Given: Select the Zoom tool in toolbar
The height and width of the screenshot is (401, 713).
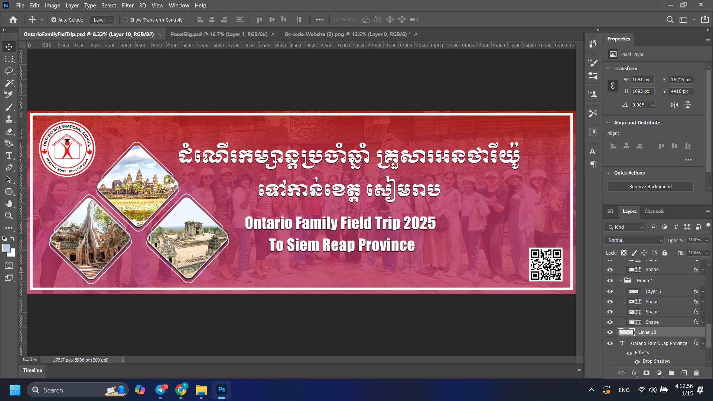Looking at the screenshot, I should tap(9, 216).
